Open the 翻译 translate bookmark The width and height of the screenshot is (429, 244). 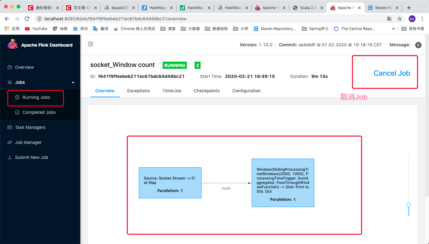point(101,28)
